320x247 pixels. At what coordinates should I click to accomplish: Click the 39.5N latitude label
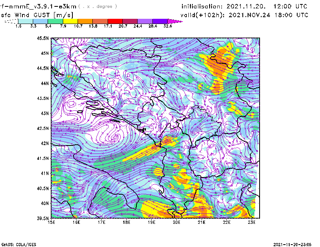click(x=43, y=218)
